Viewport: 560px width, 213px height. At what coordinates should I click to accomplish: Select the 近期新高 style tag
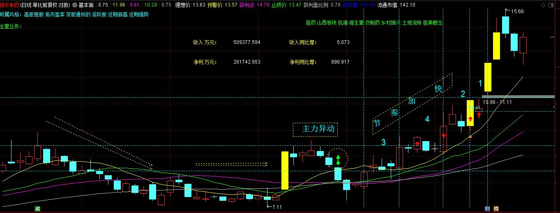pos(118,14)
